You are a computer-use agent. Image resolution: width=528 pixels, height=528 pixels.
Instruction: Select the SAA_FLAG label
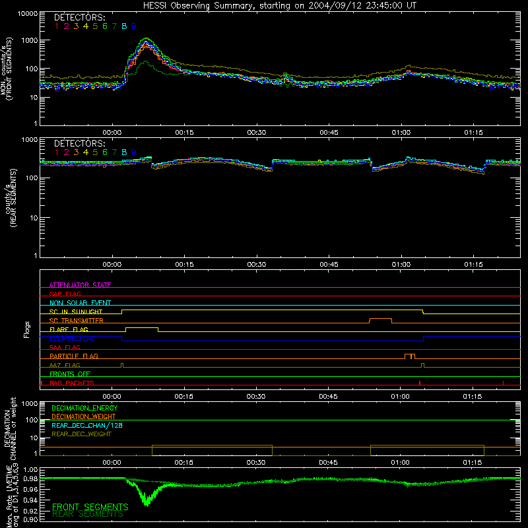click(65, 347)
